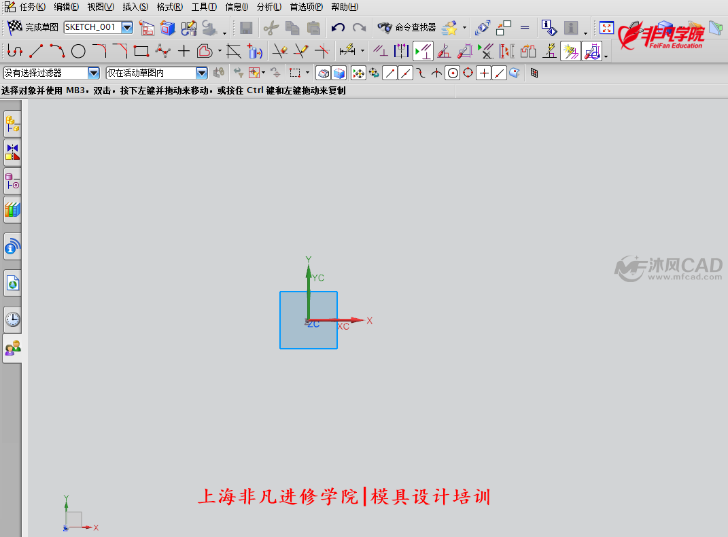Open the Reuse Library books tab

[12, 210]
